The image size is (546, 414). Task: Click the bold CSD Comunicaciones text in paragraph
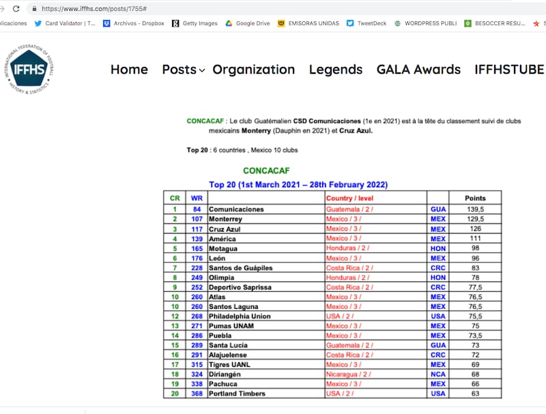click(327, 121)
